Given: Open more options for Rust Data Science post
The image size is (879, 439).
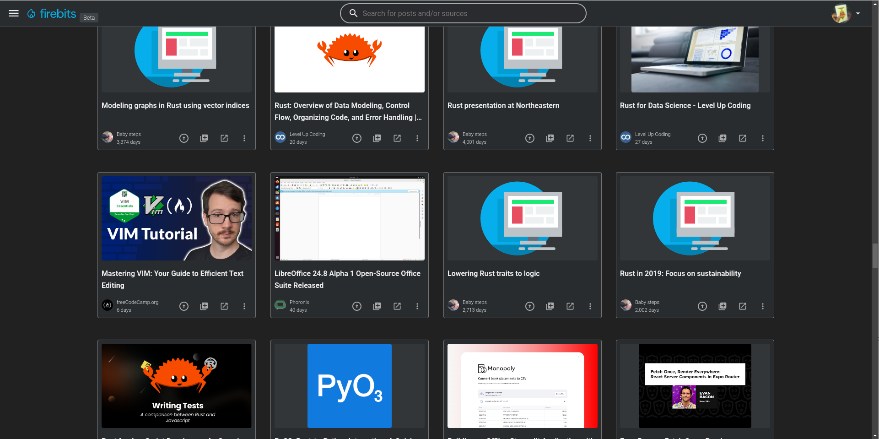Looking at the screenshot, I should pos(763,138).
